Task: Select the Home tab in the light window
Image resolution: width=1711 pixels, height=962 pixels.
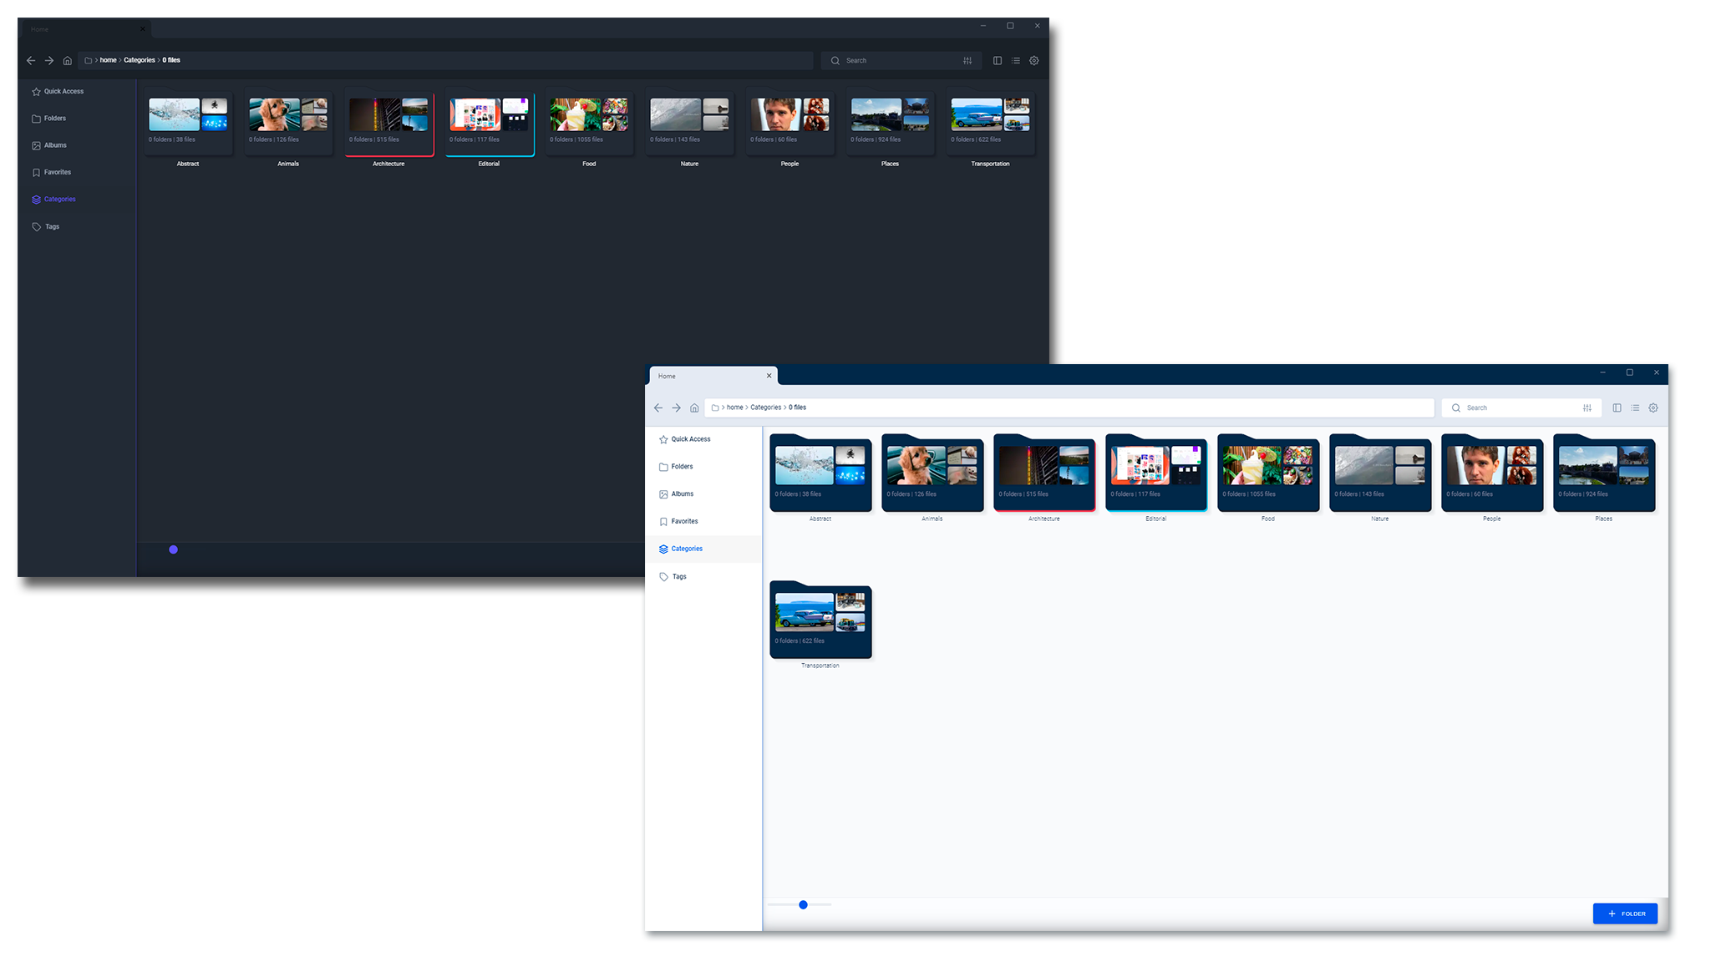Action: click(666, 376)
